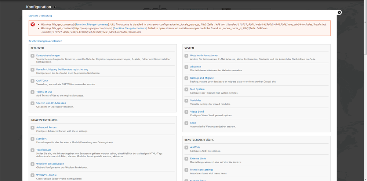Open the function.file-get-contents link in the first warning
The height and width of the screenshot is (181, 367).
[92, 24]
